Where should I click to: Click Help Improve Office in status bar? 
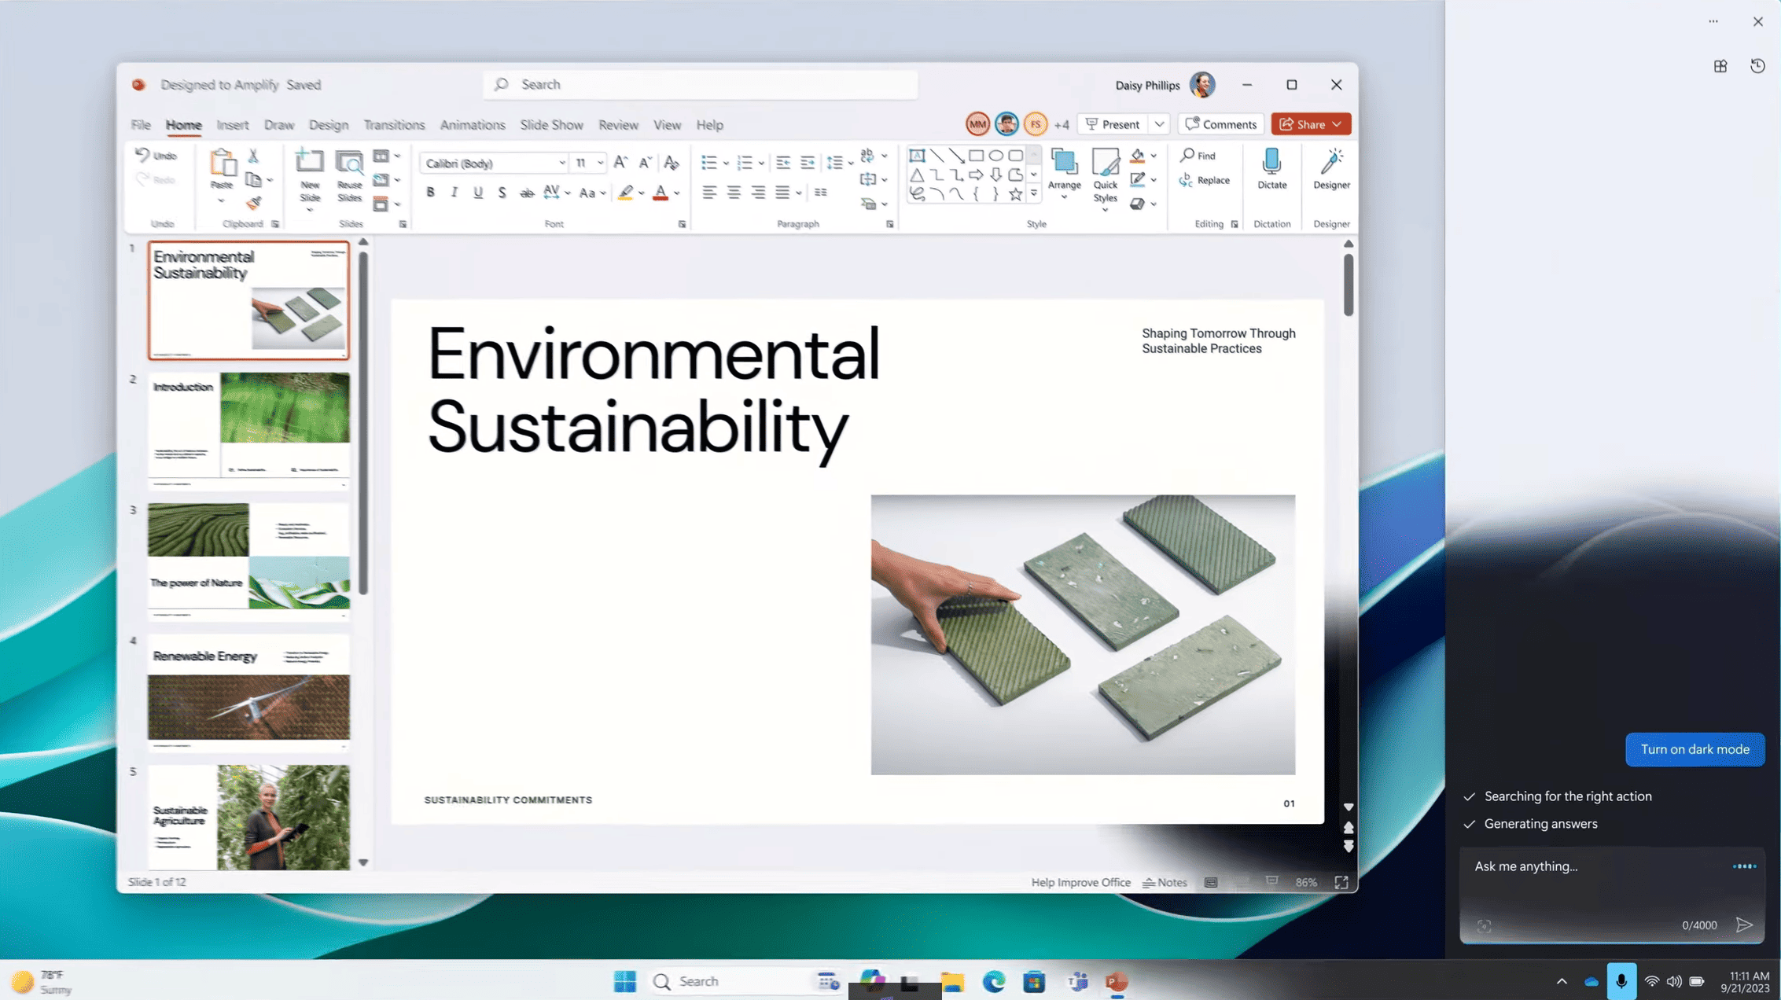pos(1080,882)
